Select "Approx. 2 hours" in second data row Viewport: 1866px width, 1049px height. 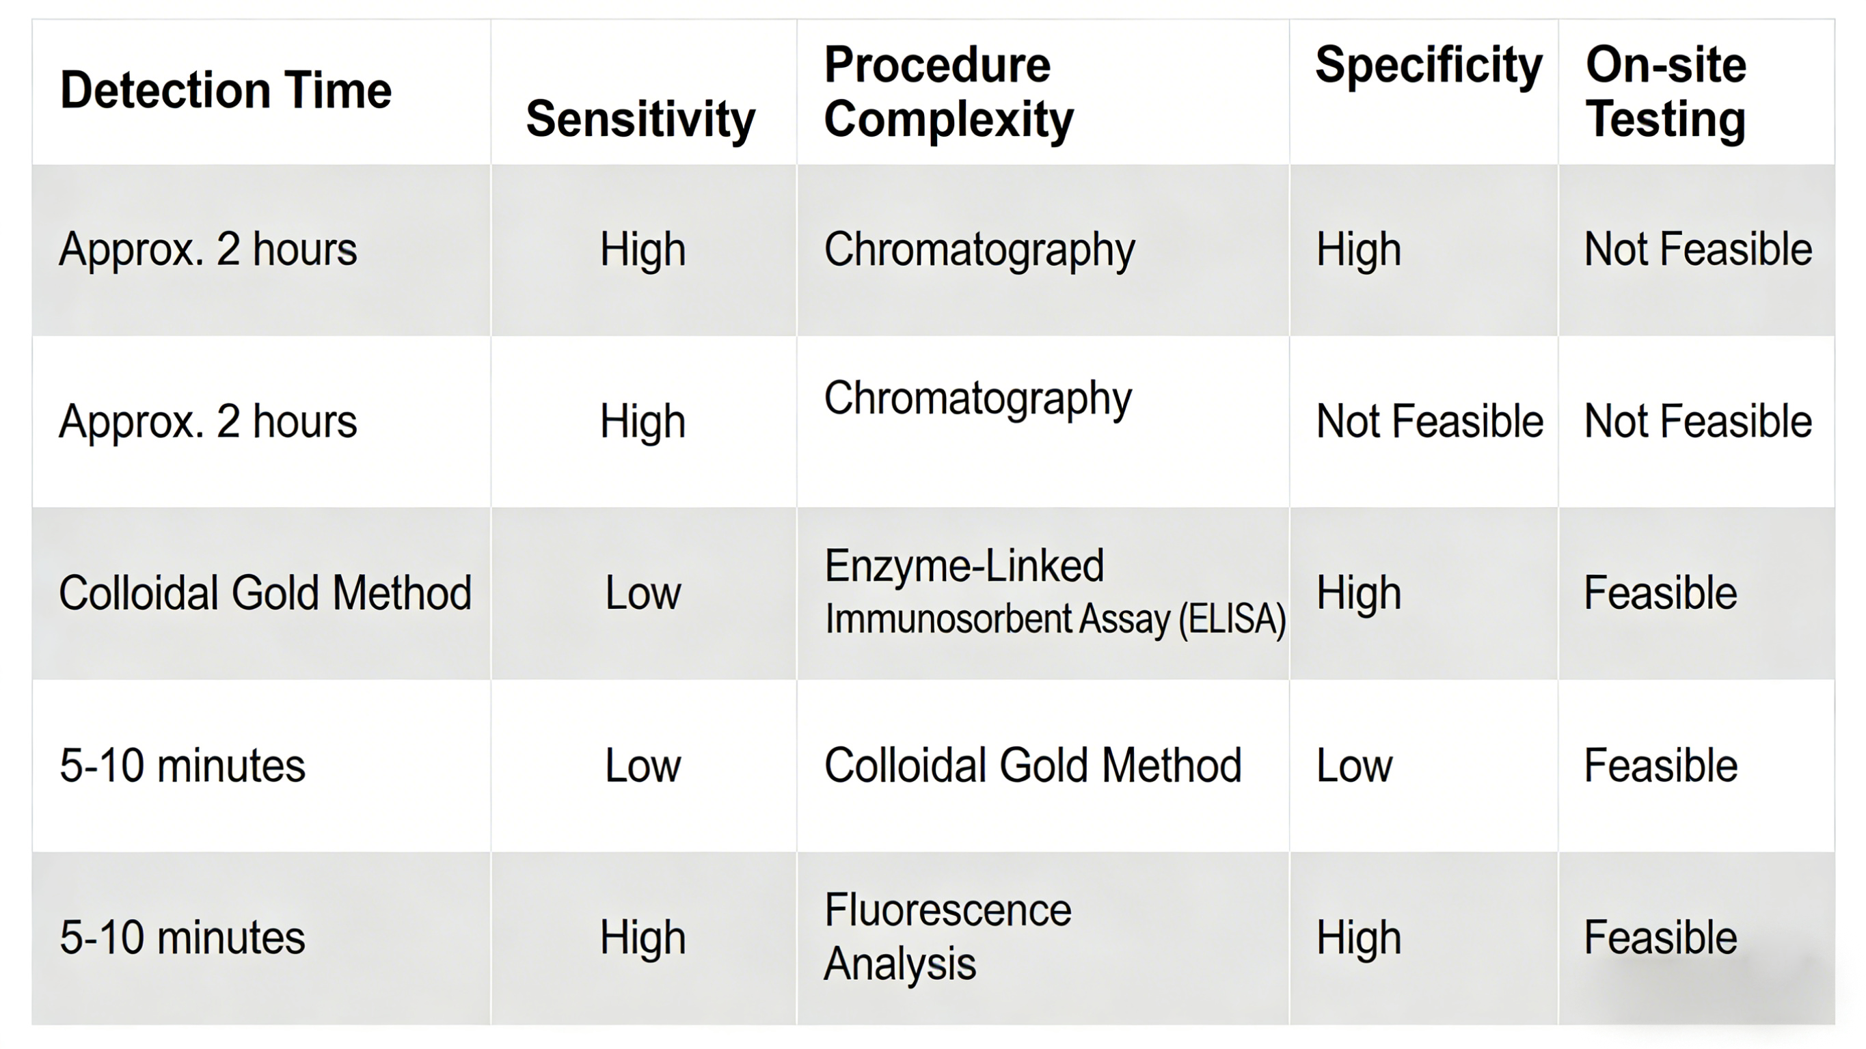[x=208, y=422]
